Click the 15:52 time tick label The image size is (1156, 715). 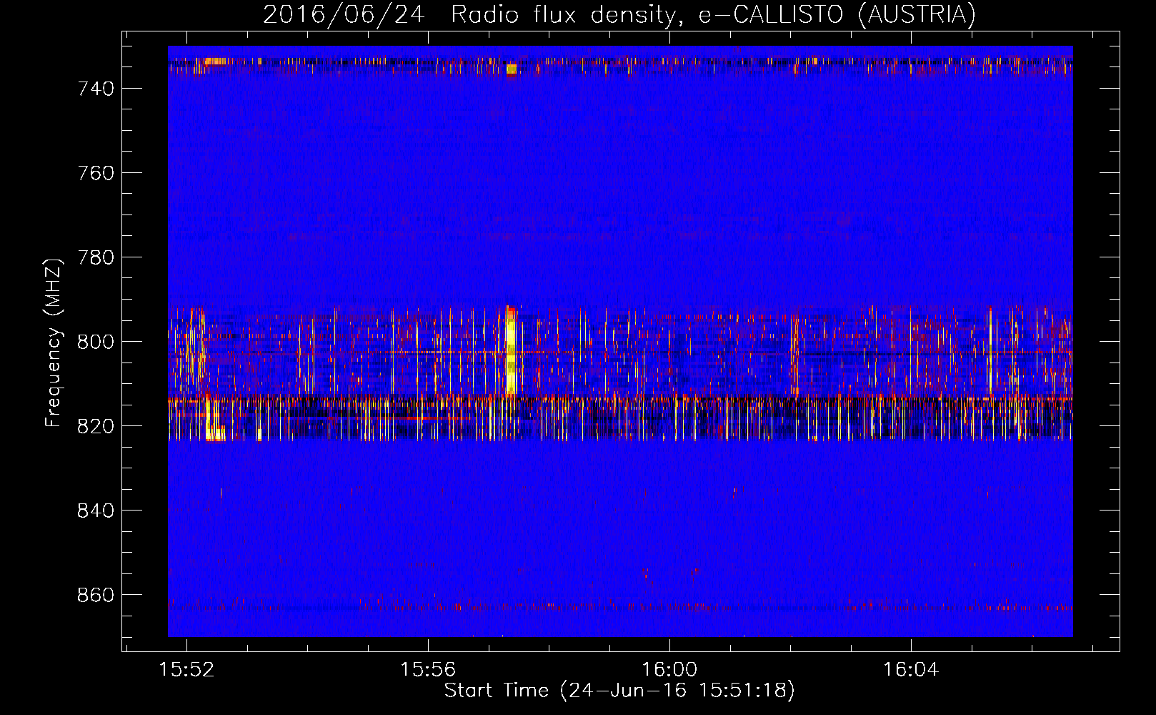coord(186,670)
